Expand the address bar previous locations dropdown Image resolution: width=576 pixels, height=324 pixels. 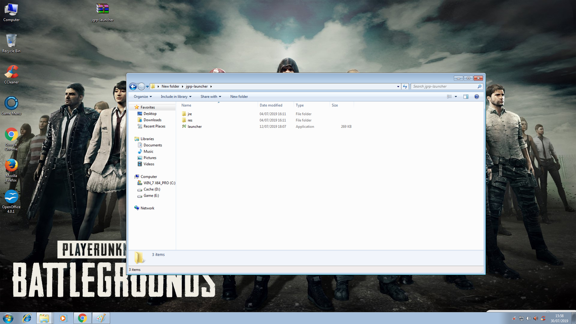pyautogui.click(x=398, y=86)
